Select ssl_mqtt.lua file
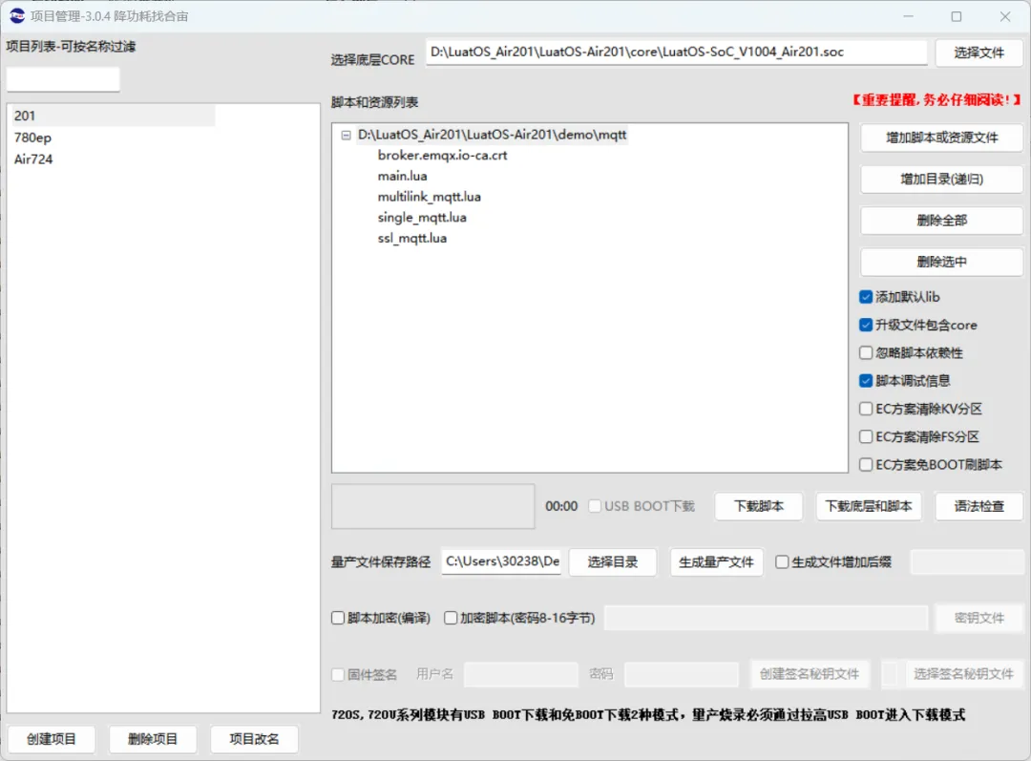 coord(412,238)
